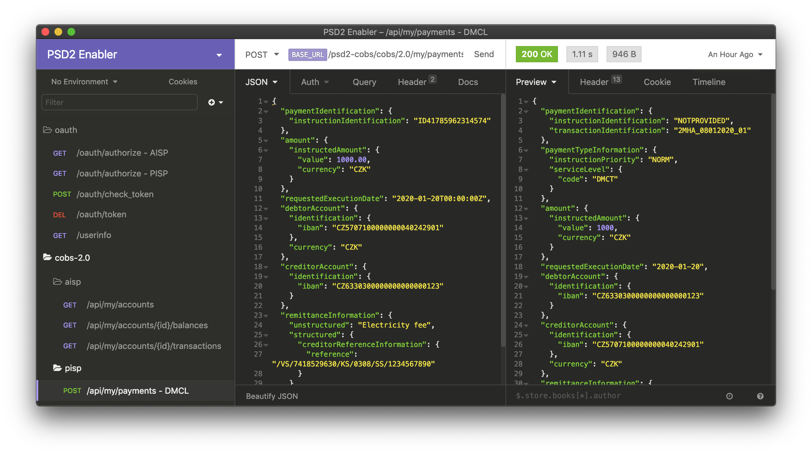The width and height of the screenshot is (812, 454).
Task: Open the JSON body type dropdown
Action: click(261, 82)
